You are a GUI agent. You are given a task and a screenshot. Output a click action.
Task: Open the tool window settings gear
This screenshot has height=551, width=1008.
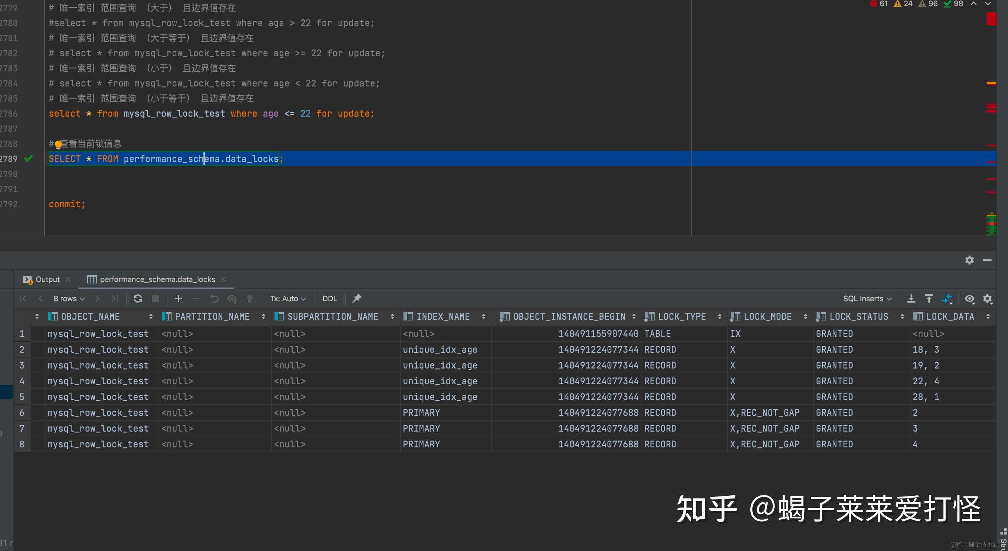(969, 260)
